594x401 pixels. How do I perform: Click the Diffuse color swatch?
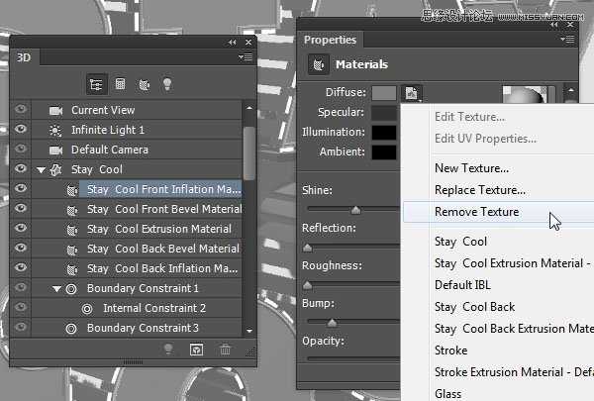(x=384, y=93)
